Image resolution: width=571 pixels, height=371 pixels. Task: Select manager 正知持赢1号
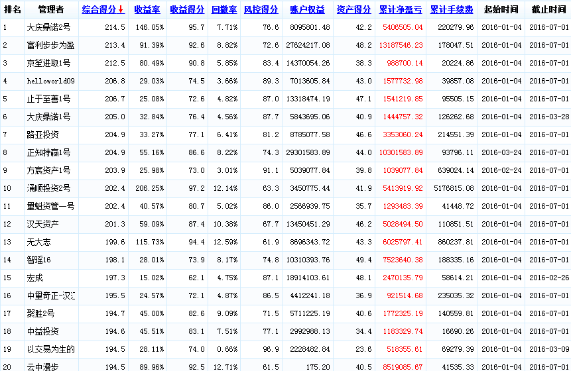[49, 152]
